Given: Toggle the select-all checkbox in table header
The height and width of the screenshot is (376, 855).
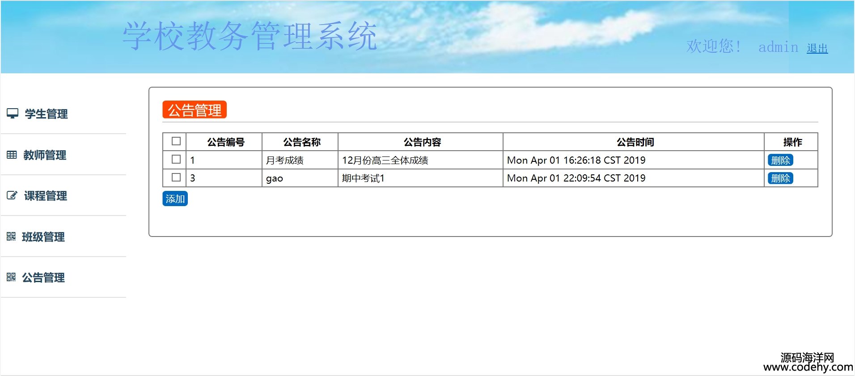Looking at the screenshot, I should click(176, 141).
